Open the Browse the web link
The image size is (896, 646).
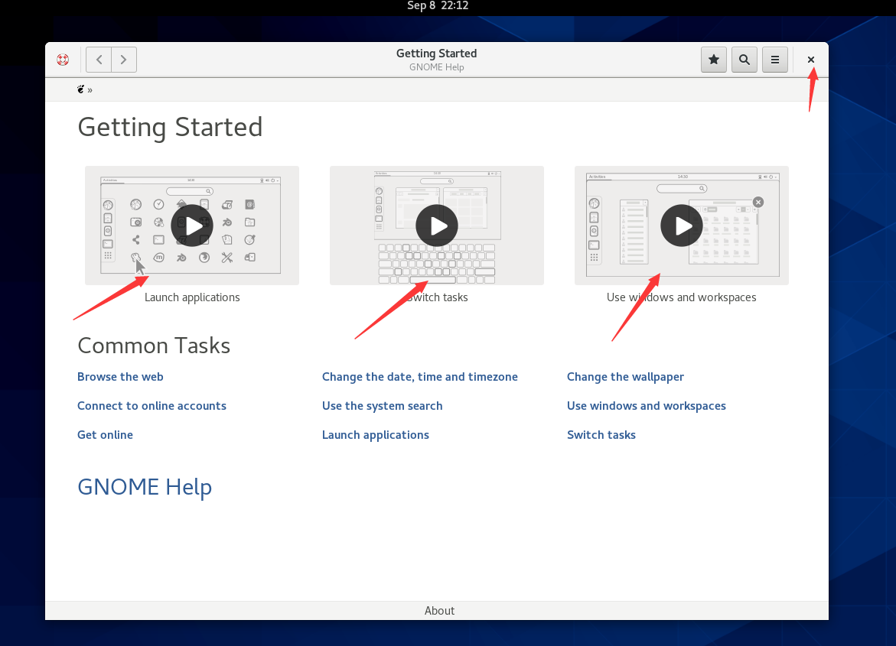point(120,377)
